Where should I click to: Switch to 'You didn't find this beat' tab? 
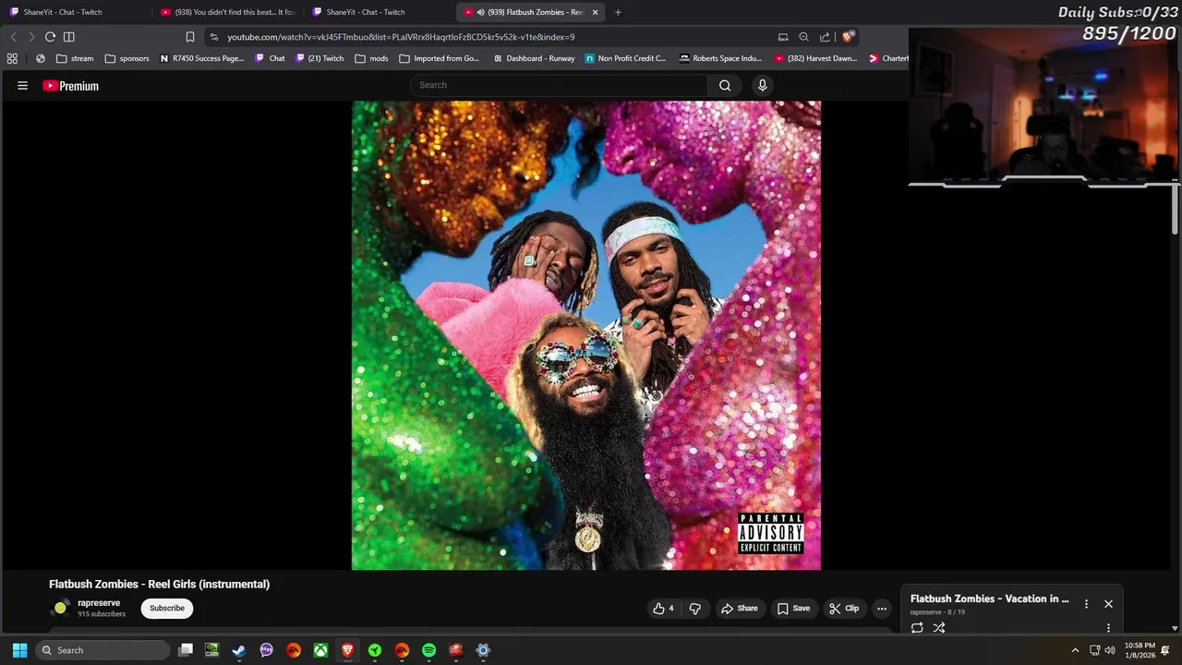click(x=226, y=12)
